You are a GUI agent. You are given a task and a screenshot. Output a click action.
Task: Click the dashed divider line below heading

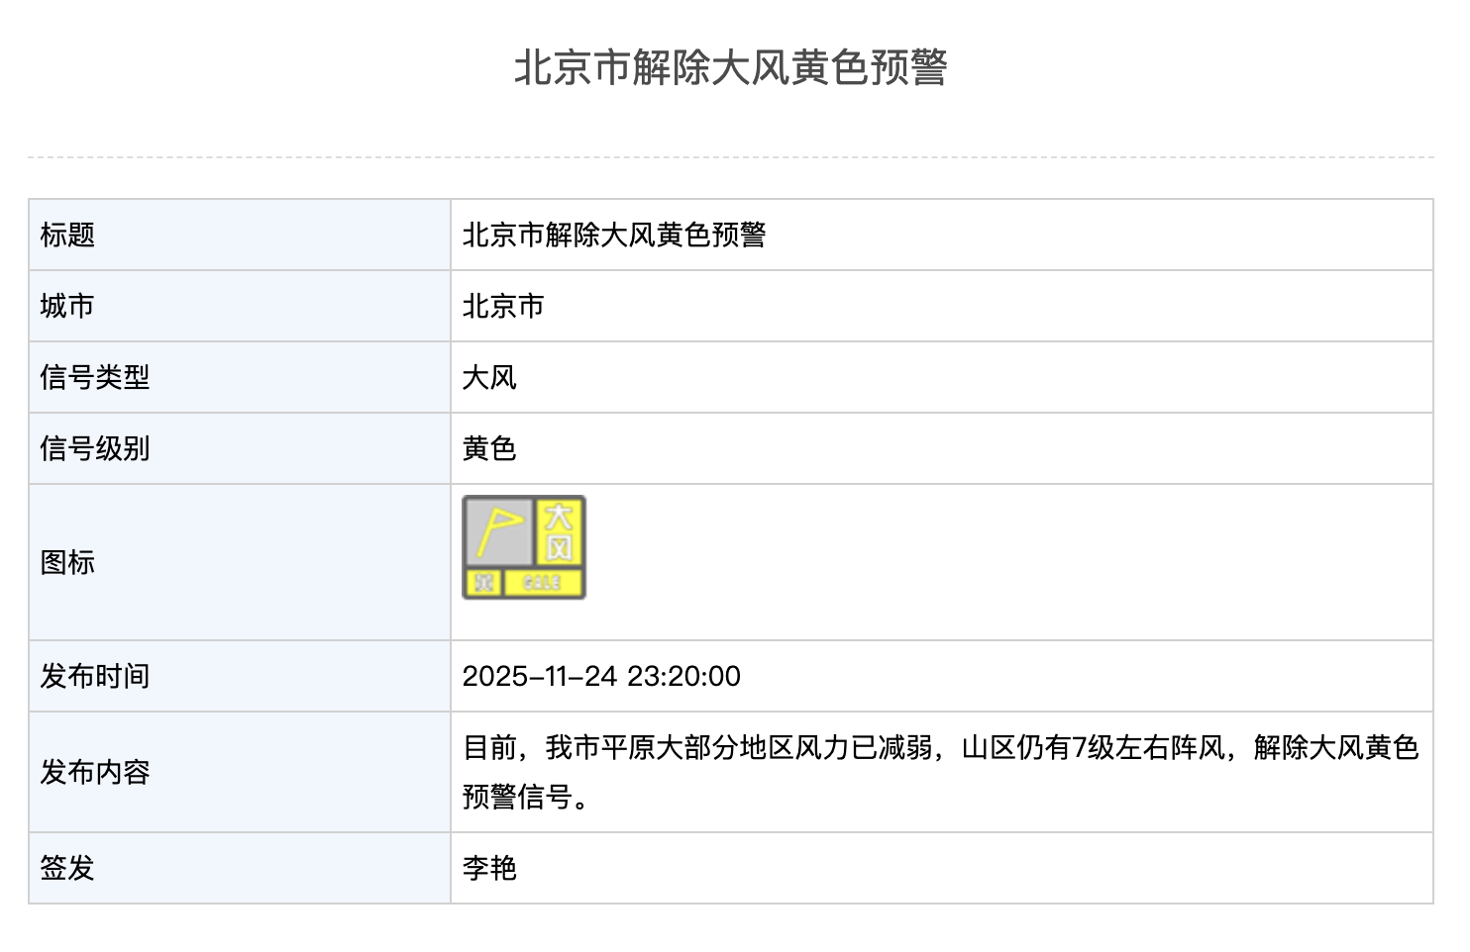coord(730,156)
